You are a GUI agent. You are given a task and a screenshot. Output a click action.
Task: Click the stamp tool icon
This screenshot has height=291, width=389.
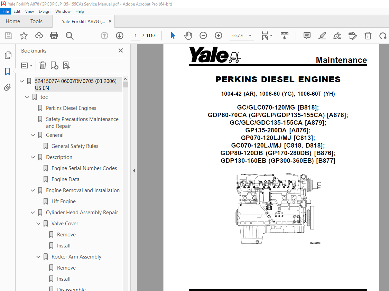pos(353,36)
